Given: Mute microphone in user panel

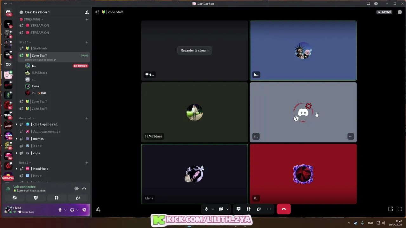Looking at the screenshot, I should 60,210.
